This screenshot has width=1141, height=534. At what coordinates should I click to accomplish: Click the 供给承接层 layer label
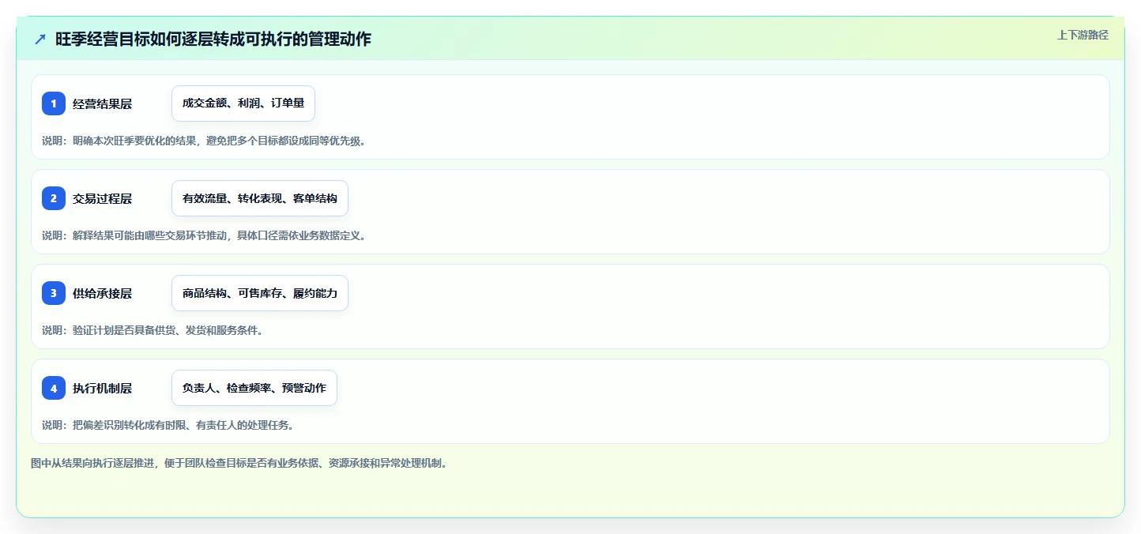(x=102, y=293)
